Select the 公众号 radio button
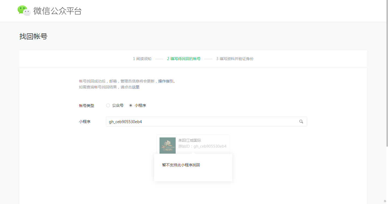This screenshot has height=204, width=388. 108,105
